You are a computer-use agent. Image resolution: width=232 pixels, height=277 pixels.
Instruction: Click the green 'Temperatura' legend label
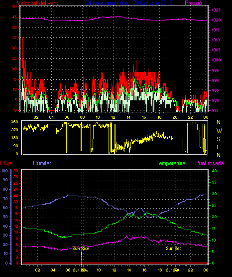[x=171, y=163]
